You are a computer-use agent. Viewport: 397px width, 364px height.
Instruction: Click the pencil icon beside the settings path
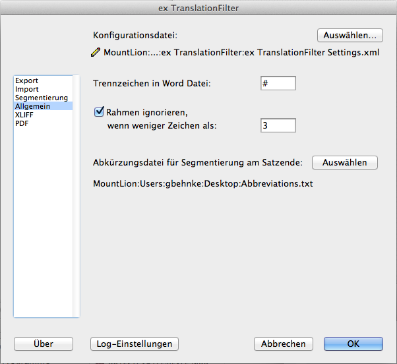click(96, 52)
